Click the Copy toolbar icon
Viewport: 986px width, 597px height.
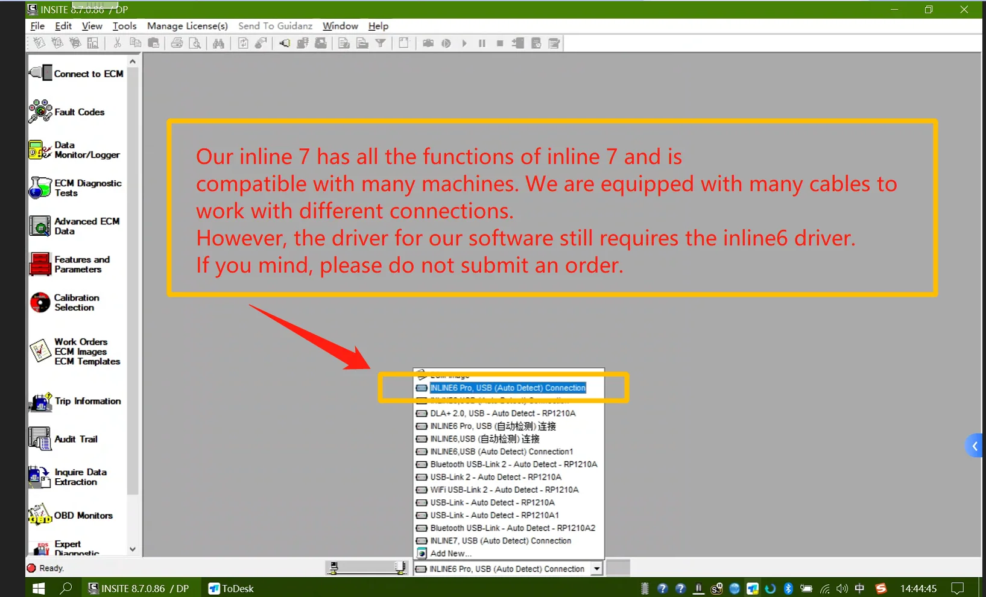click(x=136, y=43)
